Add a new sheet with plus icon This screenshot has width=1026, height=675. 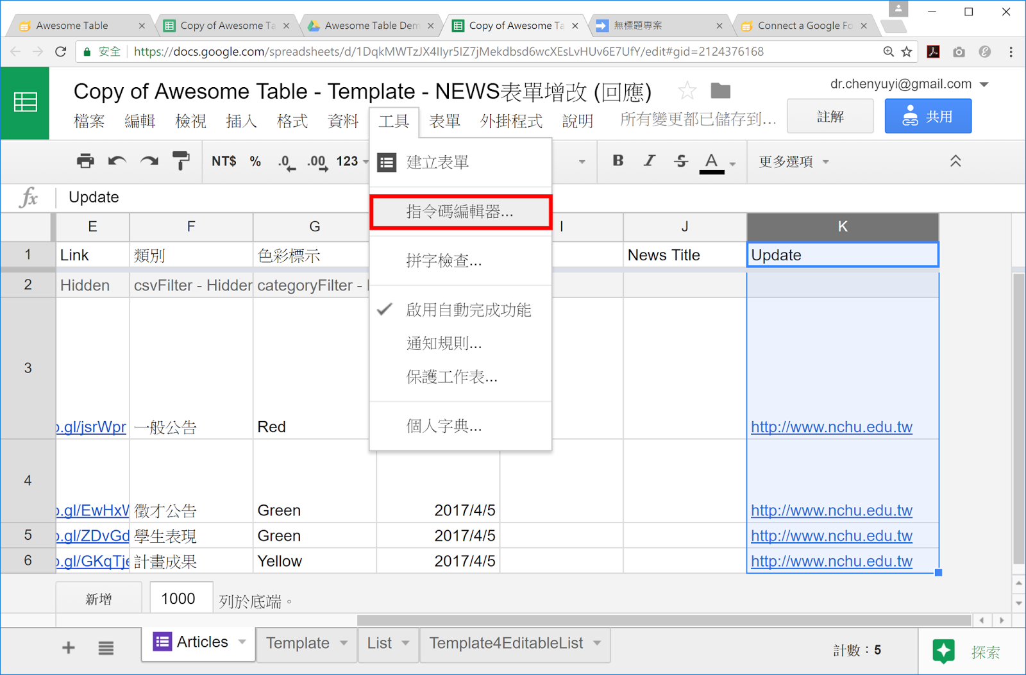[69, 648]
